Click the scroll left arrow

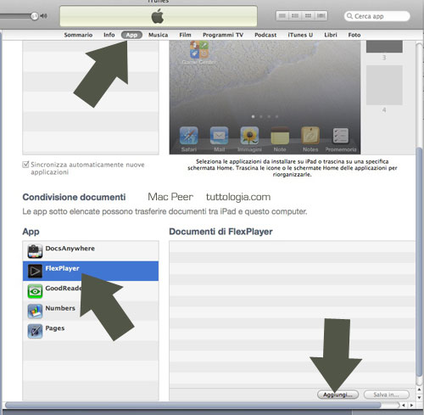(404, 405)
